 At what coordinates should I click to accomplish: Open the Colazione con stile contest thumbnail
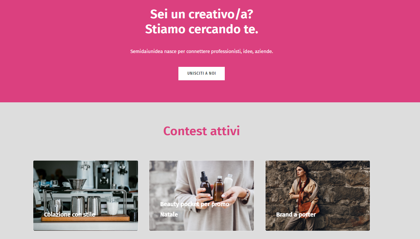(x=86, y=195)
